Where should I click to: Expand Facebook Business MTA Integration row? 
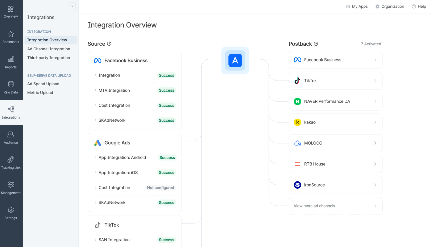point(114,90)
